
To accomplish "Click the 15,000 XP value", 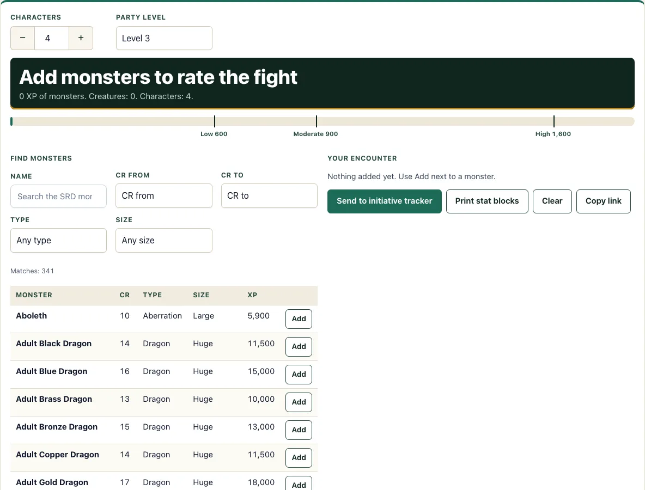I will click(261, 371).
